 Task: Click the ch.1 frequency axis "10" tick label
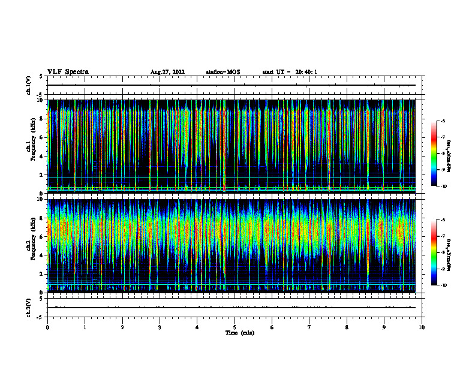coord(41,100)
